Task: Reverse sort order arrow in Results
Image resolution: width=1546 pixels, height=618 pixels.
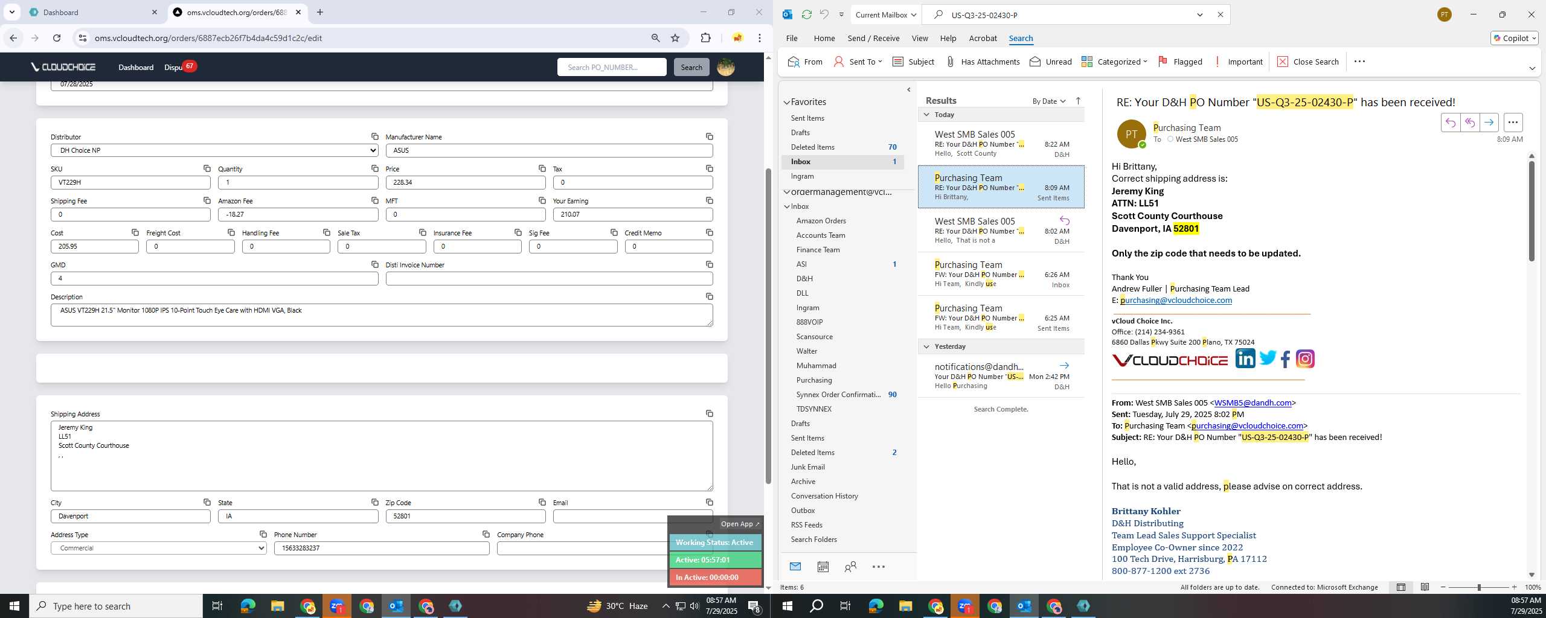Action: (1078, 101)
